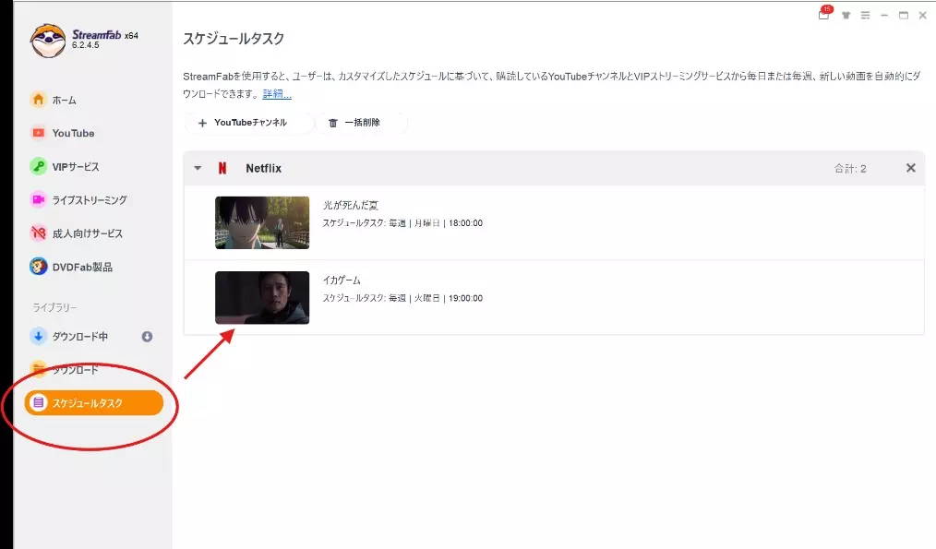
Task: Click schedule text 火曜日 19:00:00
Action: [x=449, y=298]
